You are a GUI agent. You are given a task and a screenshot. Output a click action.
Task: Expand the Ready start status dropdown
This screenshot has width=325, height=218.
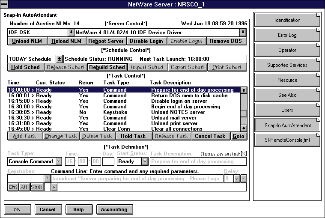(145, 161)
